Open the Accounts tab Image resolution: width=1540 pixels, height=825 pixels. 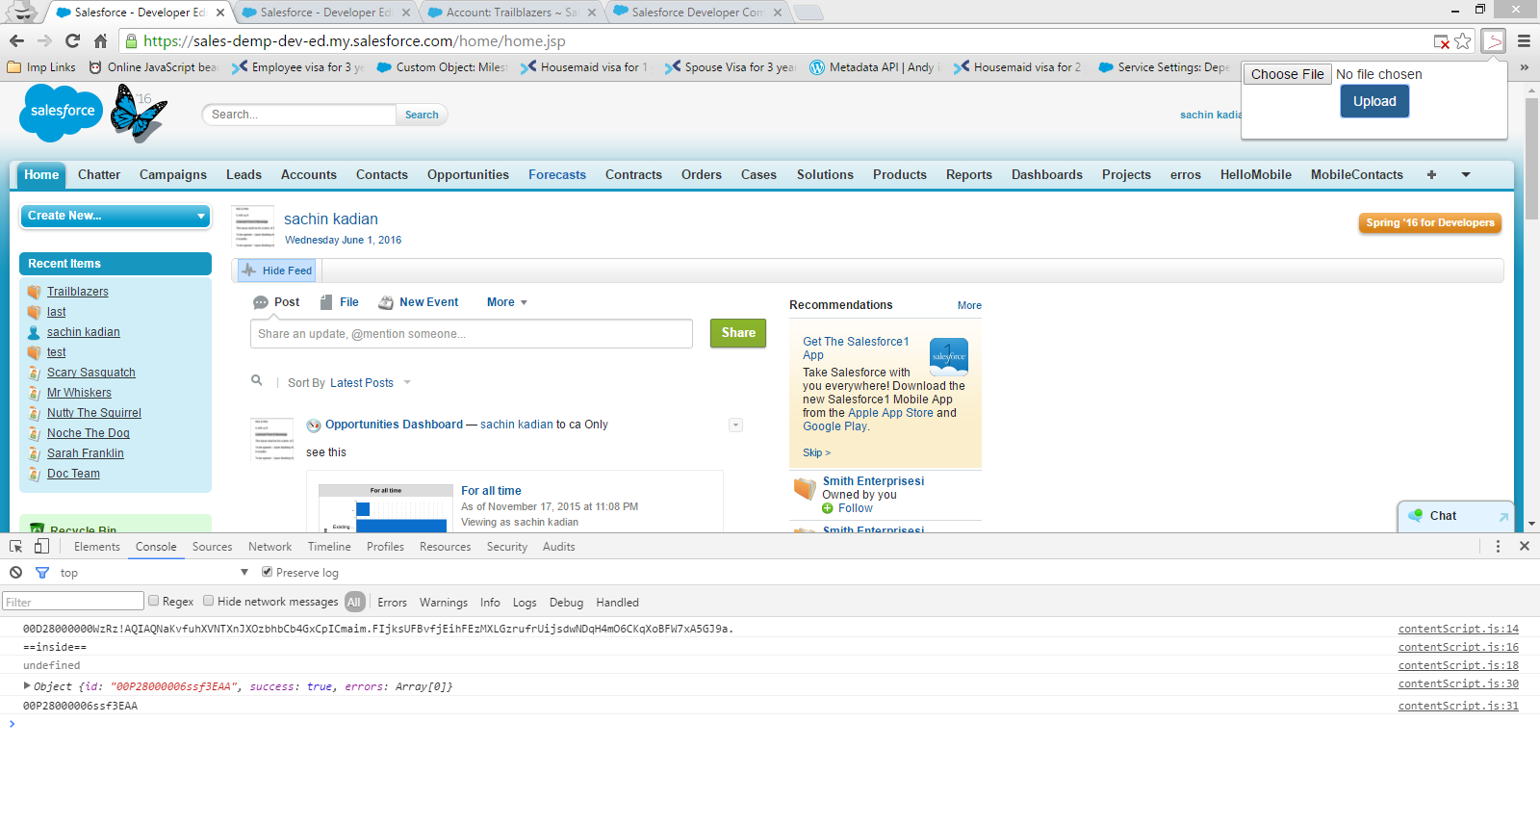[x=309, y=174]
